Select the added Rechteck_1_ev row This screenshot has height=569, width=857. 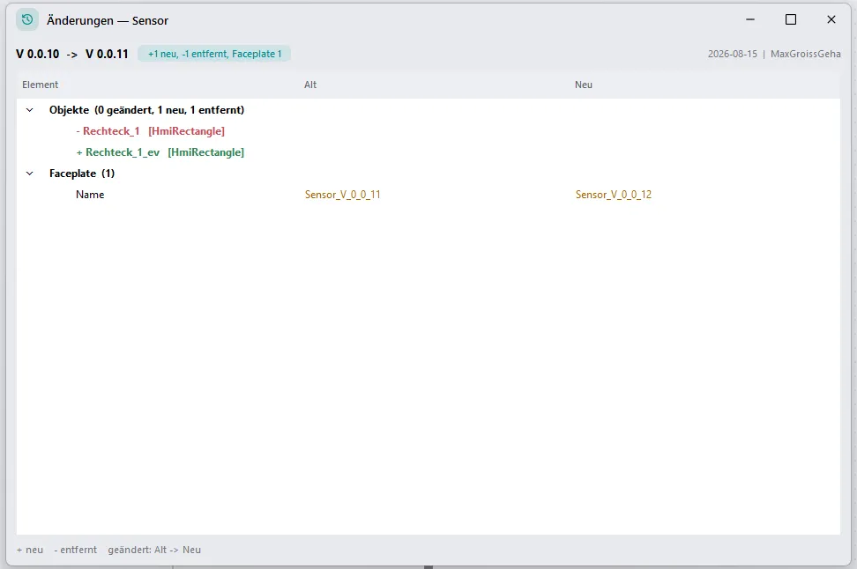(x=428, y=152)
